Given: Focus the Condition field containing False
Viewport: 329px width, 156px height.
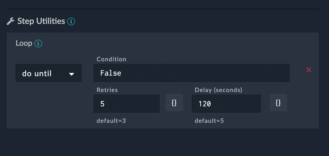Looking at the screenshot, I should pos(191,73).
